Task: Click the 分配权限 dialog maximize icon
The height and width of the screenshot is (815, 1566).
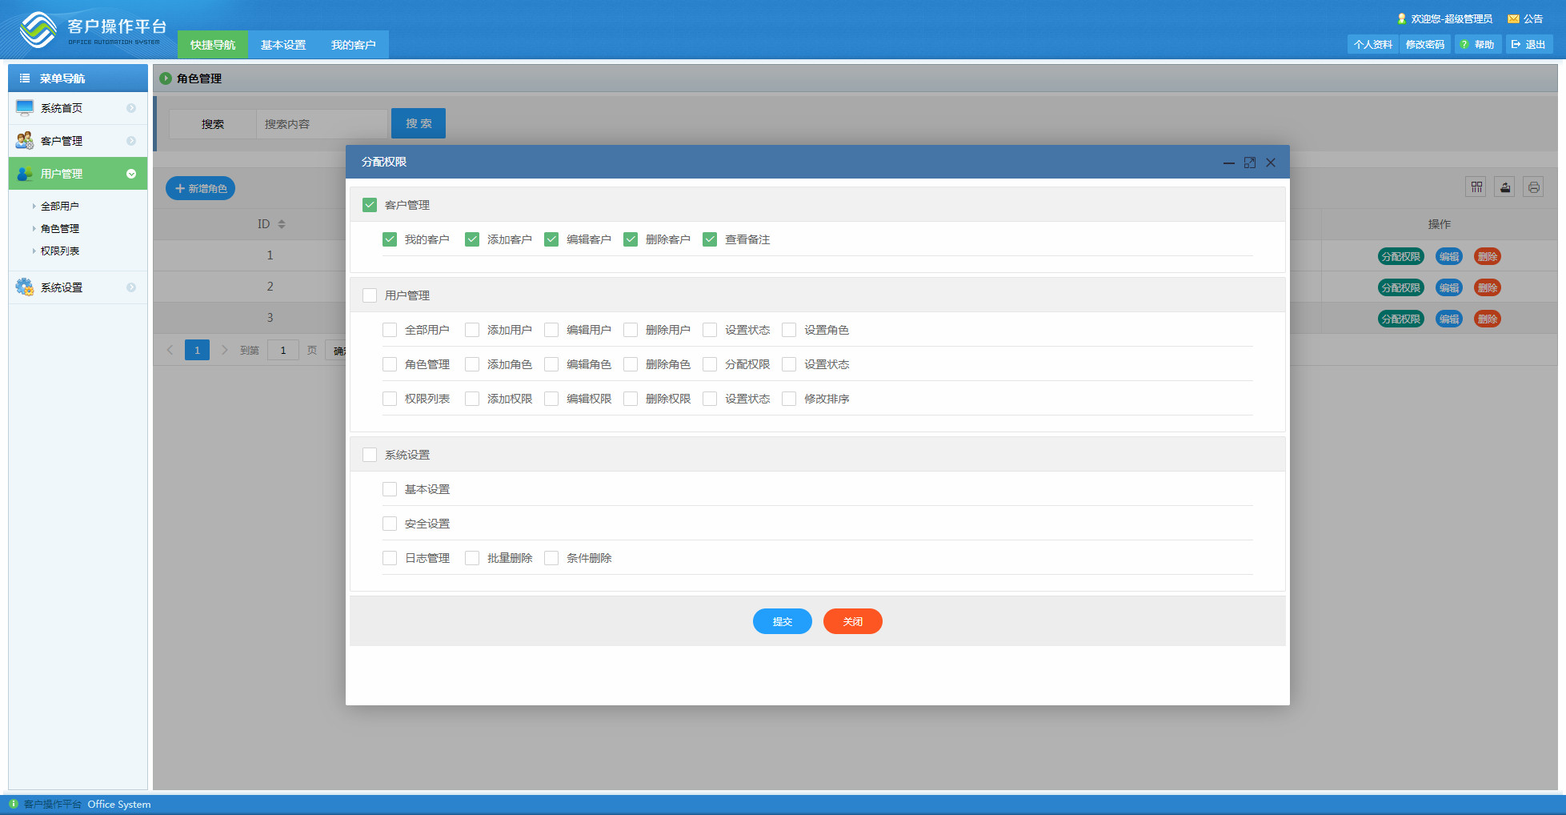Action: [x=1250, y=163]
